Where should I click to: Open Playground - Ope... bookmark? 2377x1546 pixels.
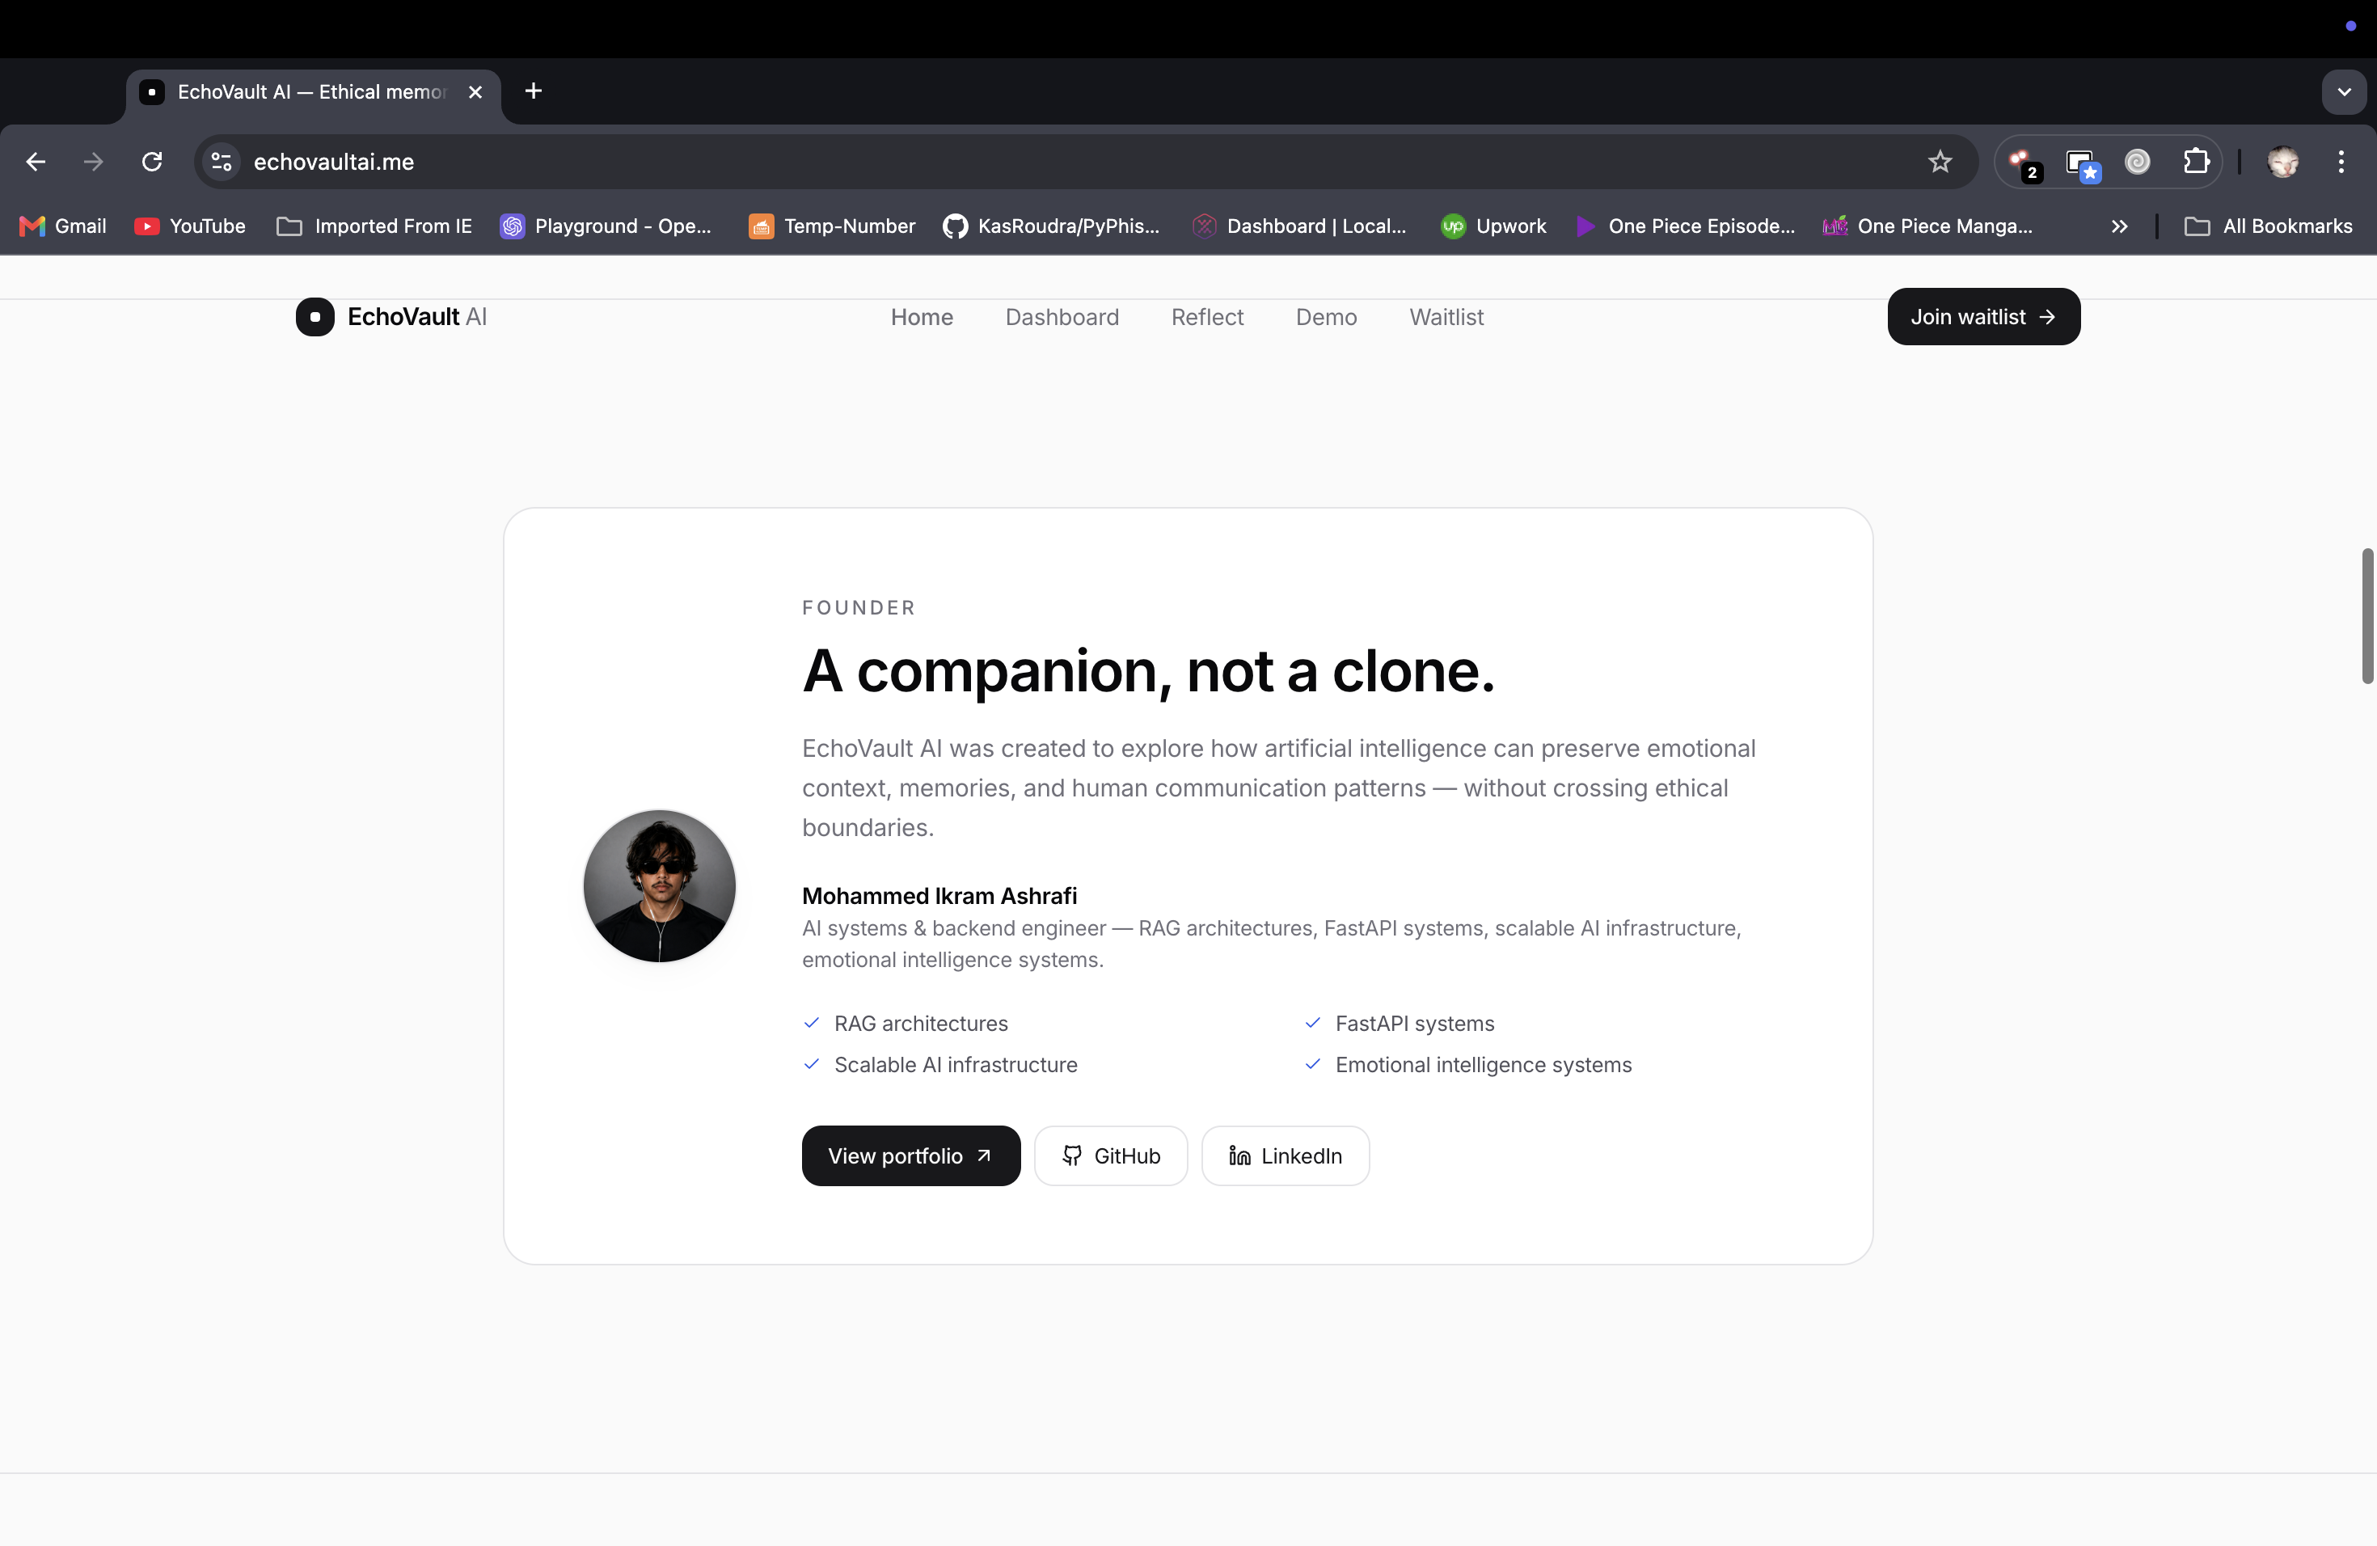click(606, 226)
